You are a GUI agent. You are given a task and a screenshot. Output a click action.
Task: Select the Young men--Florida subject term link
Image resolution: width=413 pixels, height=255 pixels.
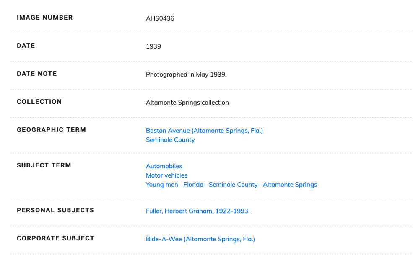coord(231,185)
